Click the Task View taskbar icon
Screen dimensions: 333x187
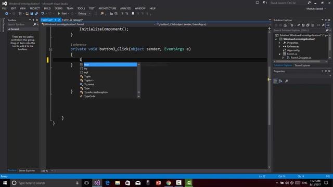(86, 183)
